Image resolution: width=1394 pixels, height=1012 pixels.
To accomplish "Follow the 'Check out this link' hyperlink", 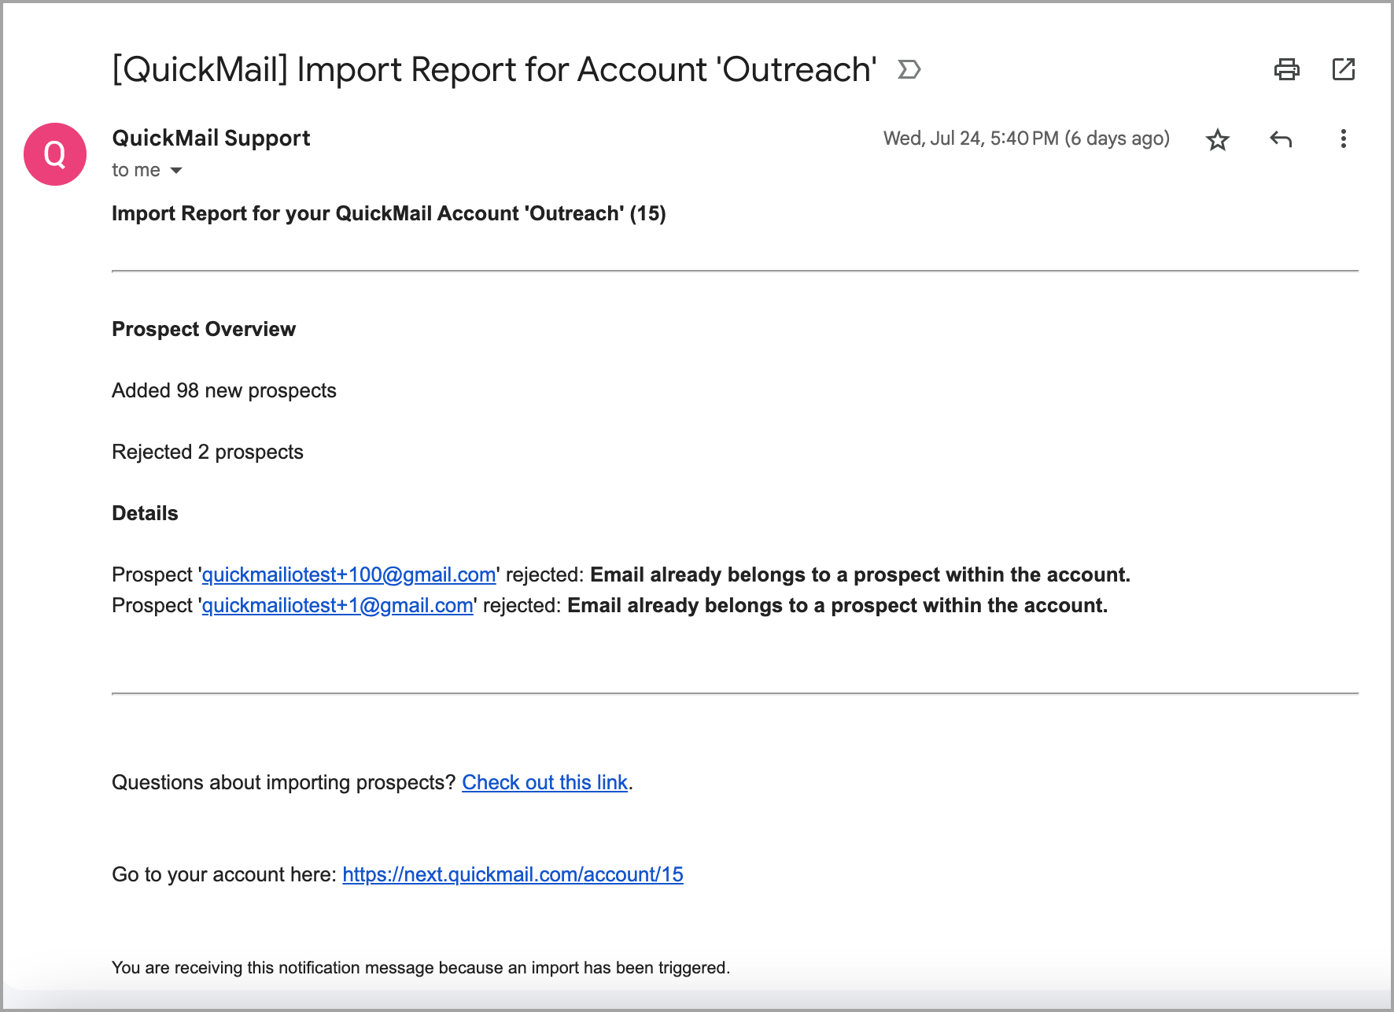I will [544, 783].
